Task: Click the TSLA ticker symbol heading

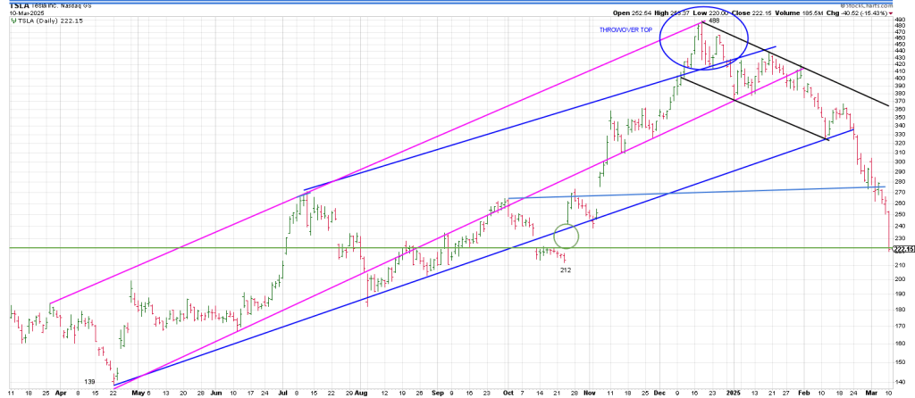Action: 17,4
